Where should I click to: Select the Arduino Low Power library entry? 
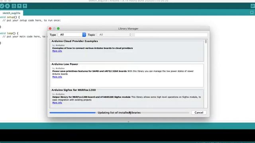pyautogui.click(x=127, y=75)
